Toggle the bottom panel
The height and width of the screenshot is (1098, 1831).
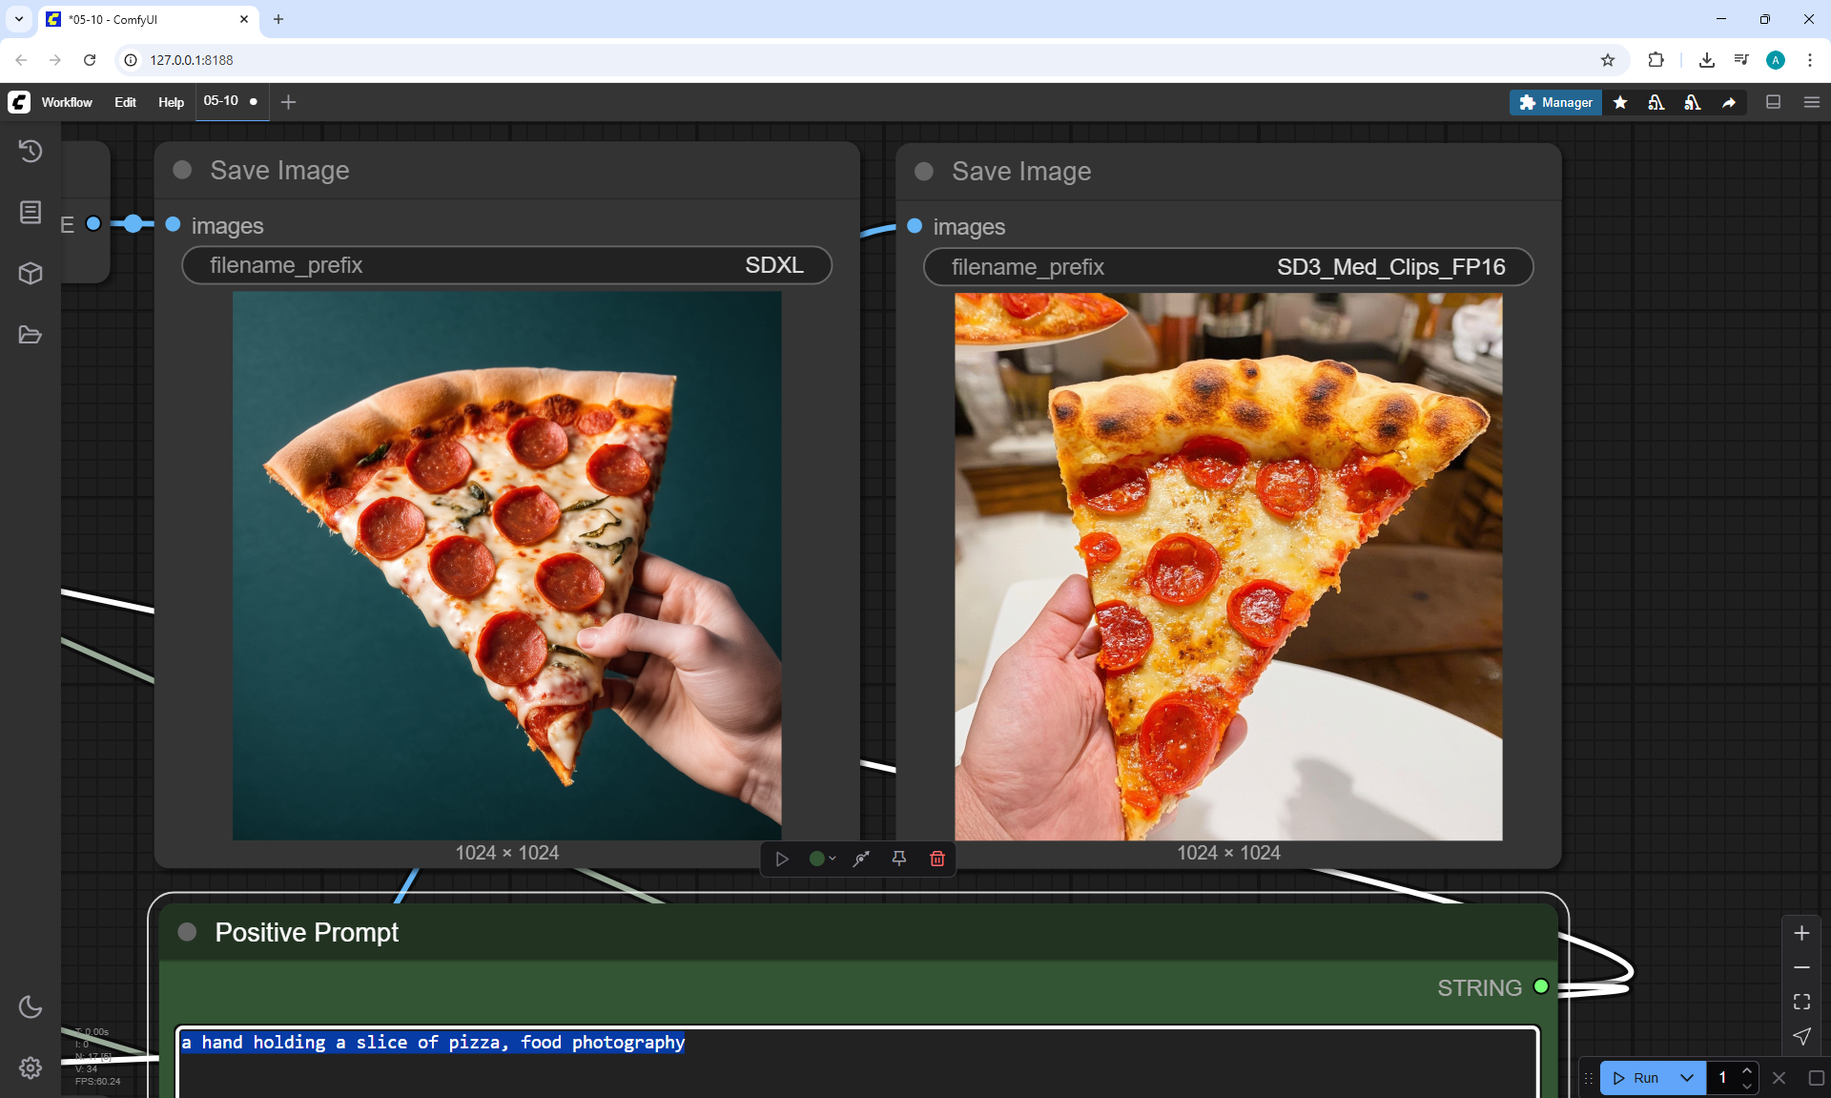click(x=1773, y=102)
